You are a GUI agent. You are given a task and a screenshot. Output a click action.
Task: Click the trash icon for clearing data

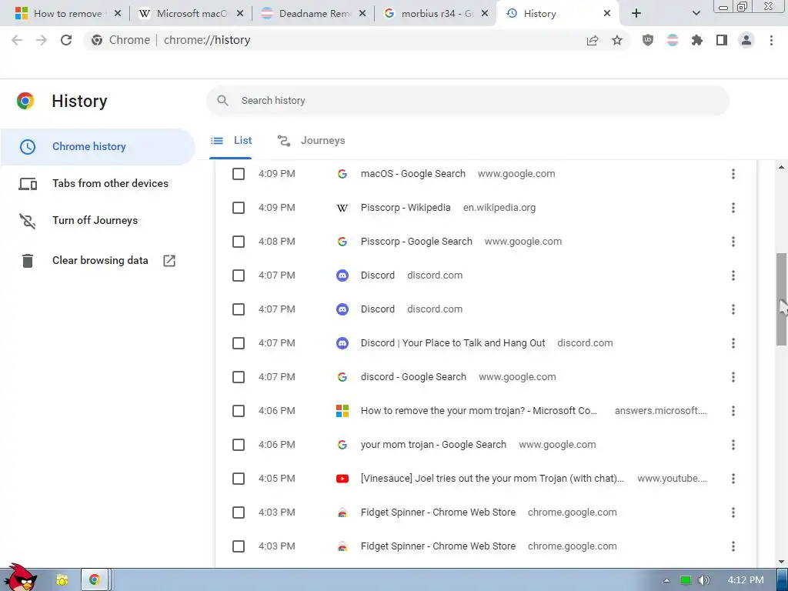coord(28,261)
